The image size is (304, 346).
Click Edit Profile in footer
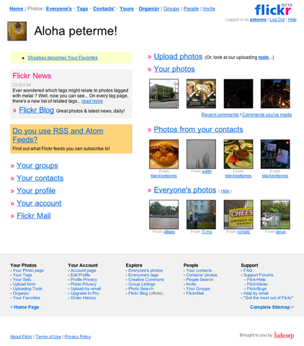(x=80, y=275)
